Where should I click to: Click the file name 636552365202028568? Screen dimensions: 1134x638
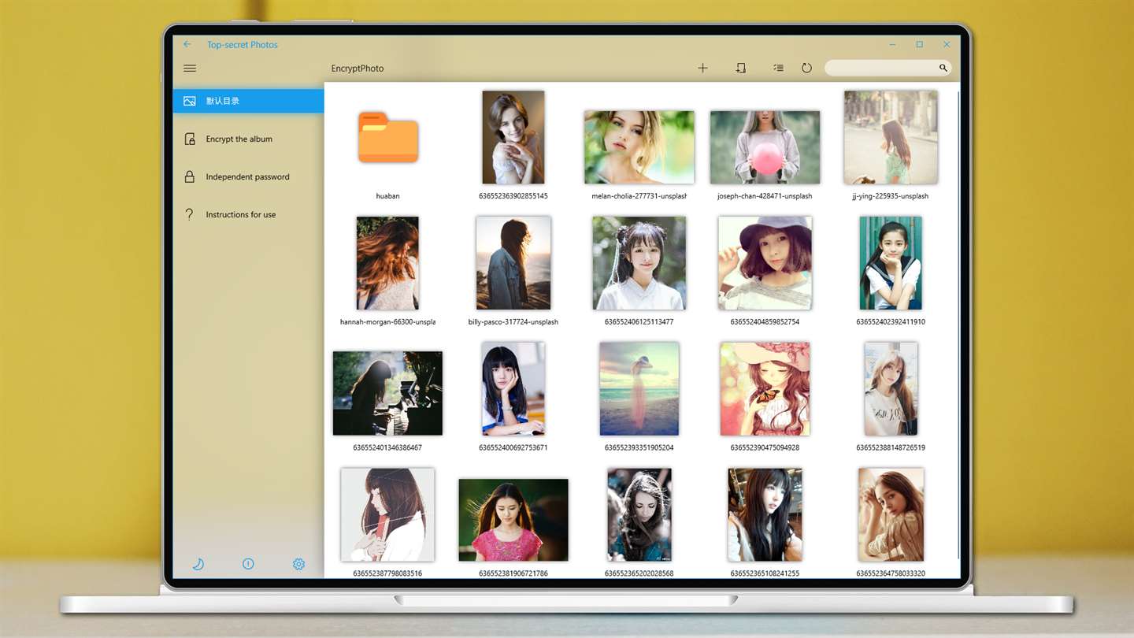(x=639, y=573)
